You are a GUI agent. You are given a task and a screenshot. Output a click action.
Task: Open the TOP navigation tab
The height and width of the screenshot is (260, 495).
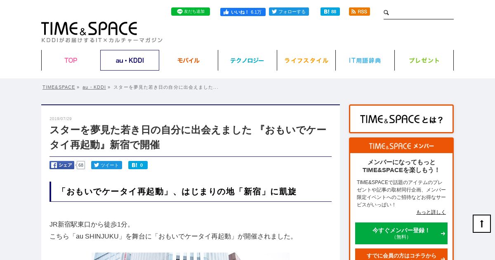pyautogui.click(x=71, y=60)
